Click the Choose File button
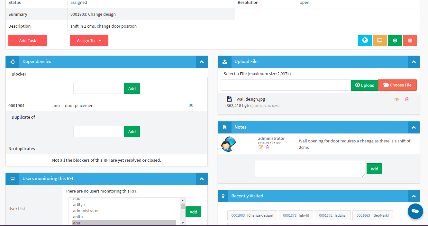Screen dimensions: 428x226 tap(397, 85)
